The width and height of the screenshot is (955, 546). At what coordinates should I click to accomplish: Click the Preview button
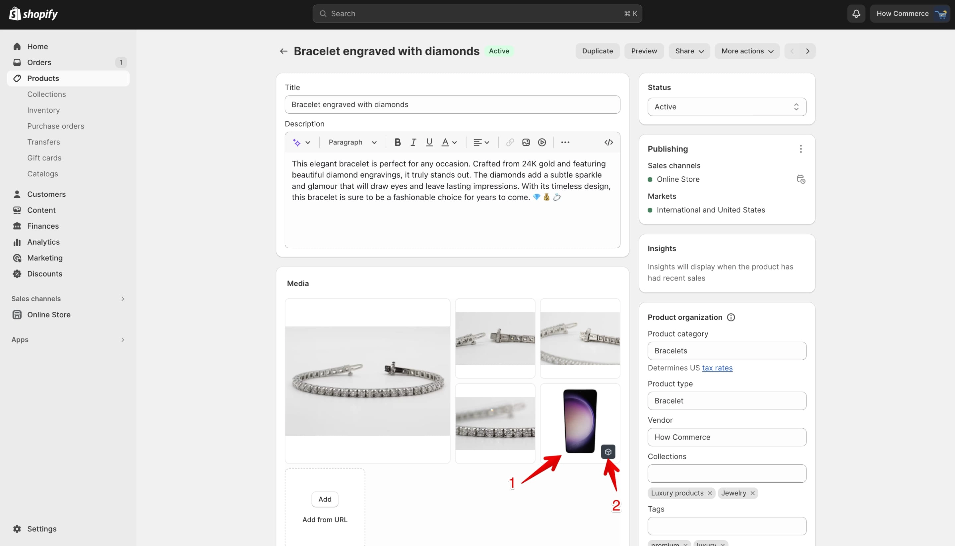644,51
